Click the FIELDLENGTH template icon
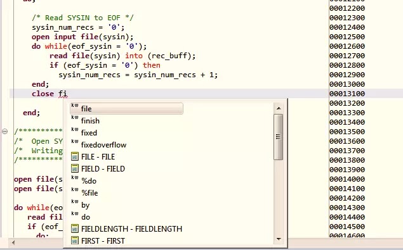The width and height of the screenshot is (403, 250). [75, 228]
